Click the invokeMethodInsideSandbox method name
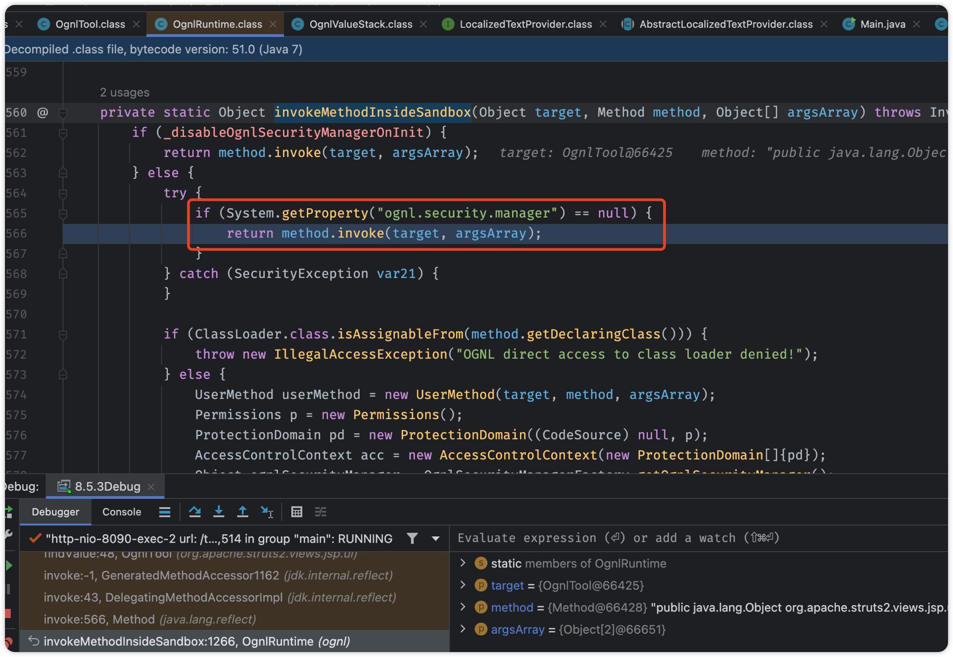Viewport: 953px width, 657px height. pos(372,112)
